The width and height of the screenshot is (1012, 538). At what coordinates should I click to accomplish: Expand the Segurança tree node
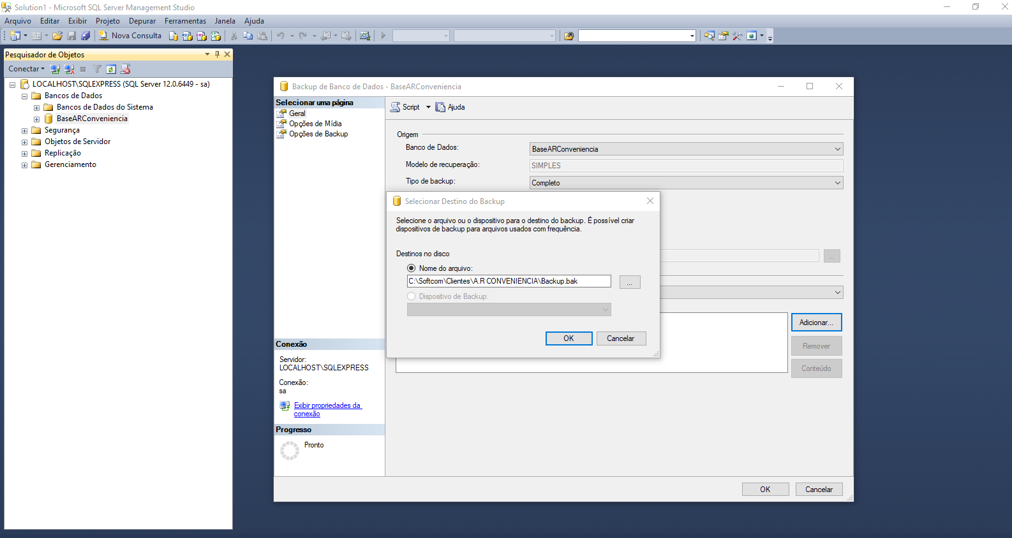pyautogui.click(x=25, y=131)
